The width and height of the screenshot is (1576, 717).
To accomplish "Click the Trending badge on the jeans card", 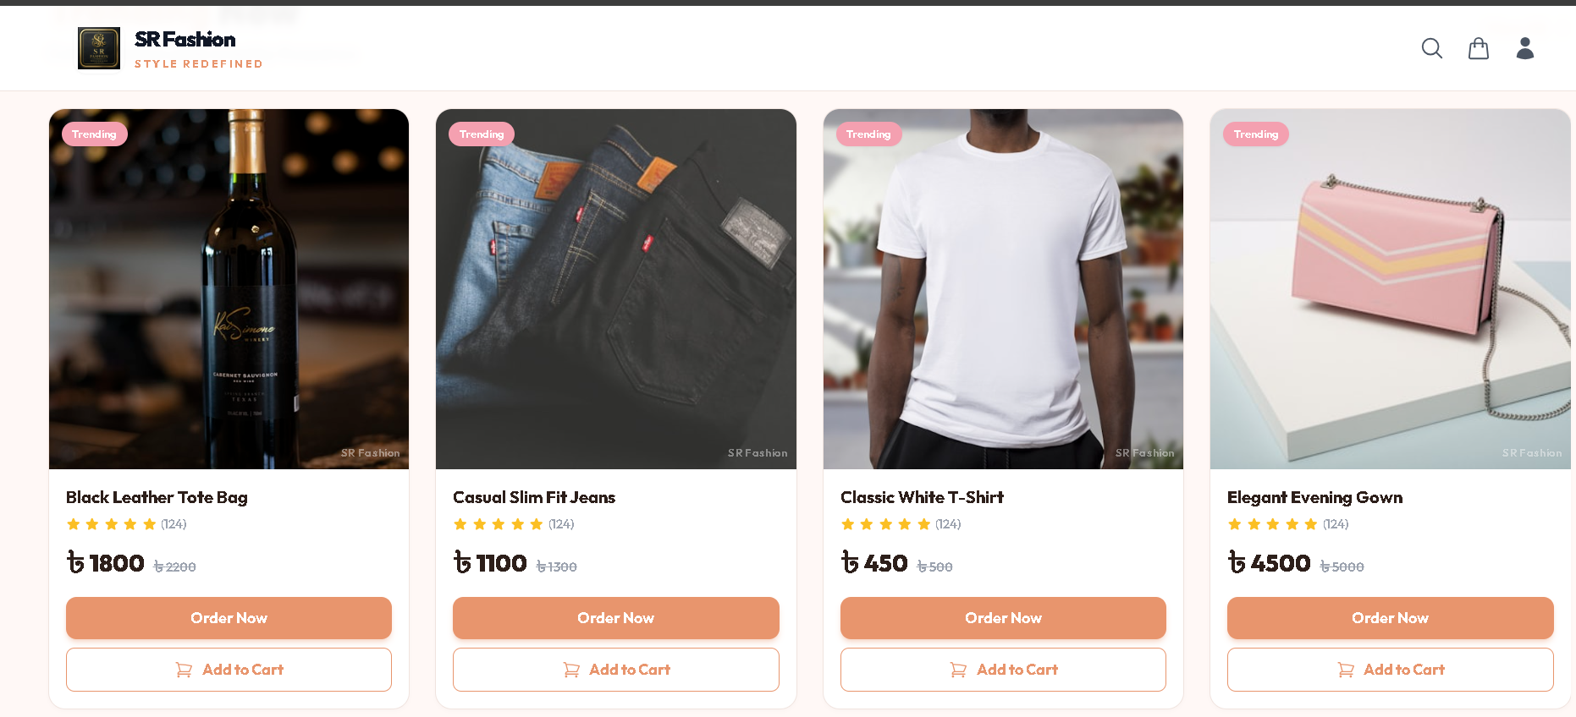I will [481, 134].
